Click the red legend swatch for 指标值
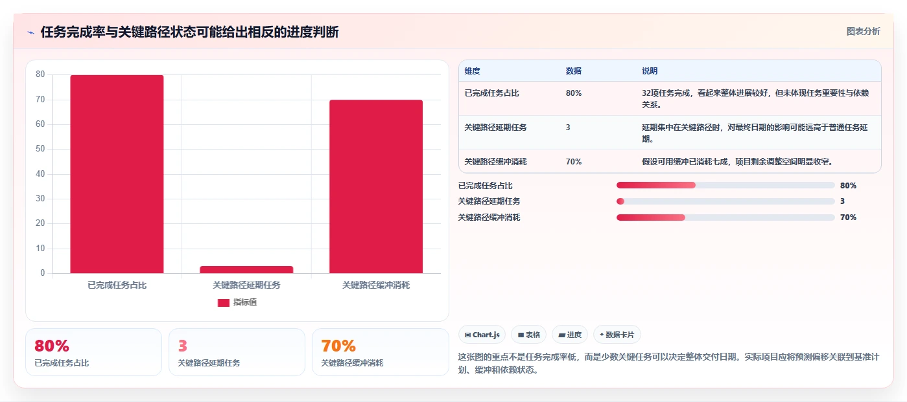Screen dimensions: 907x402 pos(223,302)
